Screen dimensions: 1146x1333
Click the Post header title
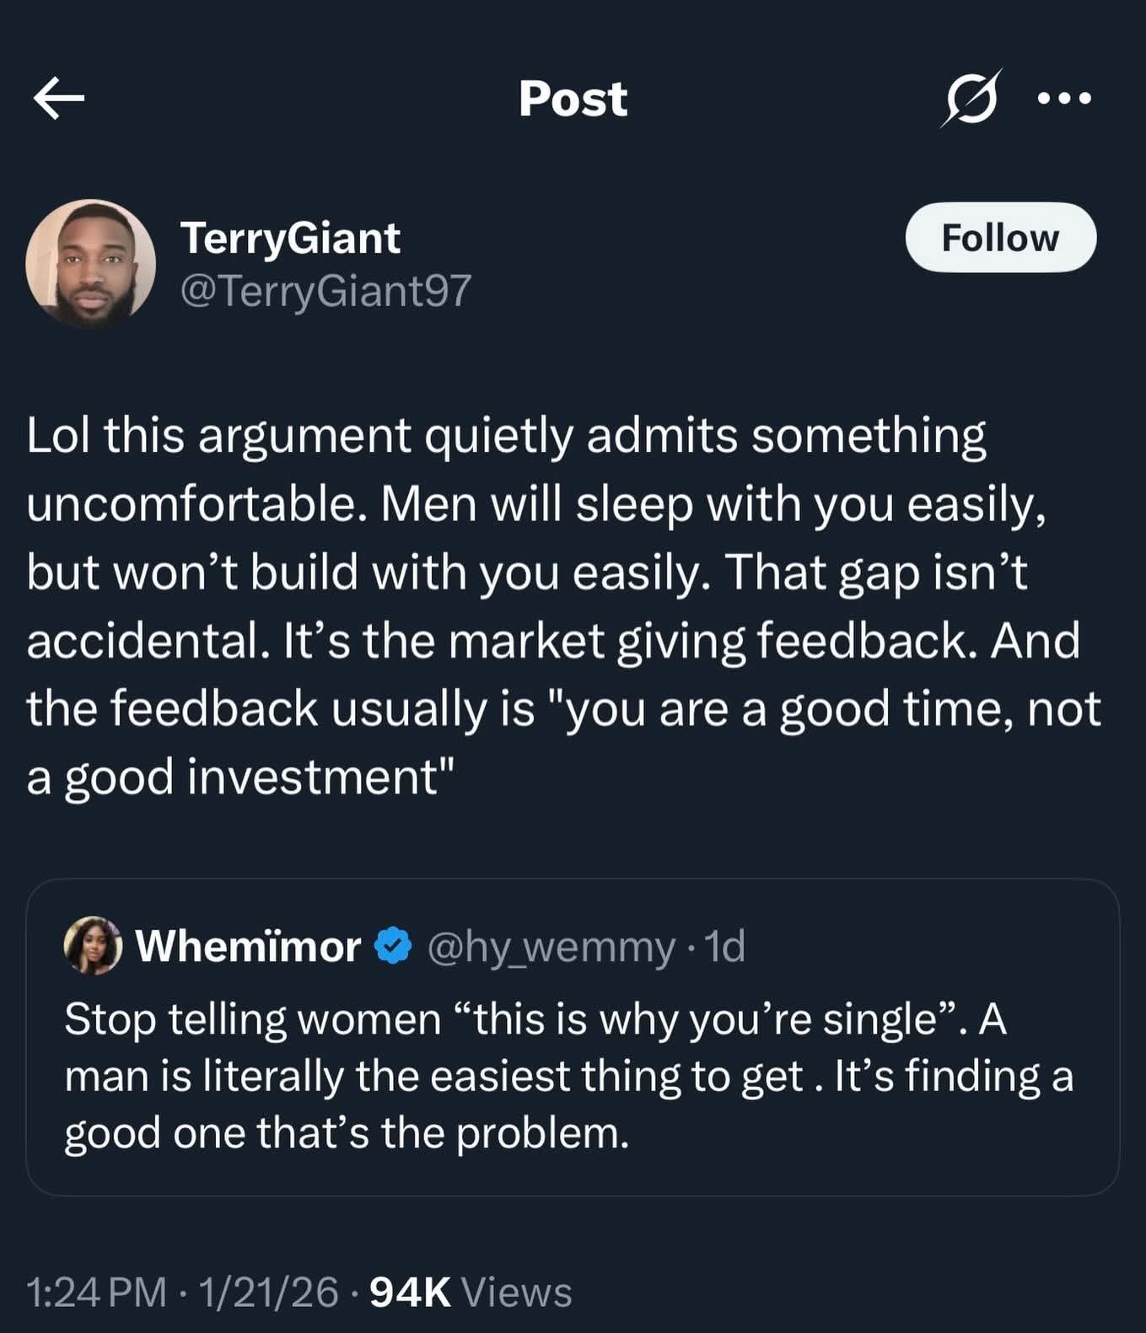[x=573, y=99]
